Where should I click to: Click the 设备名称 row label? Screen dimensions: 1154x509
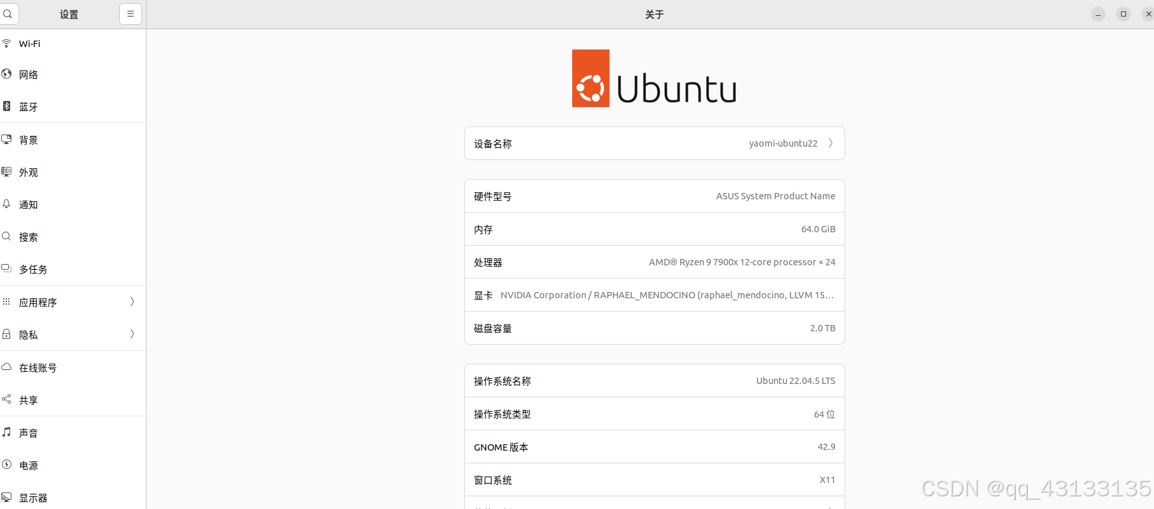tap(493, 144)
